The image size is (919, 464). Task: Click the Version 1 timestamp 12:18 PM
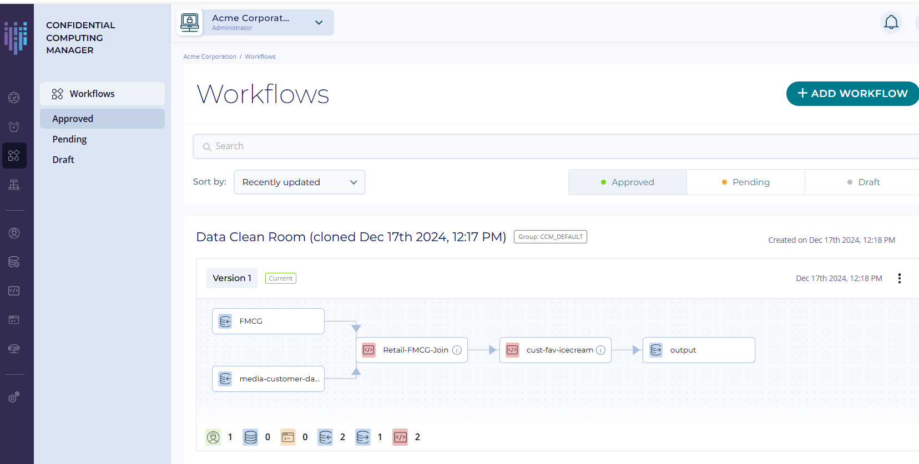(839, 278)
